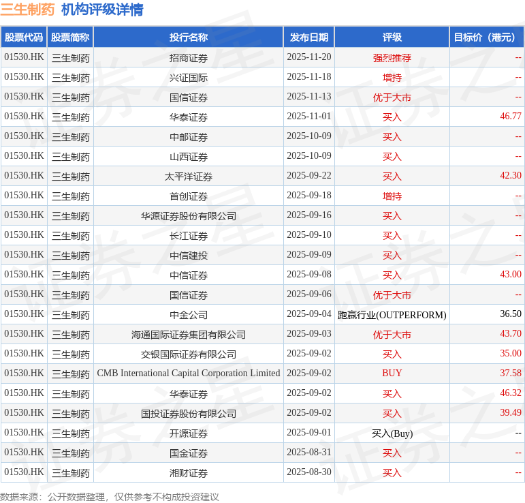
Task: Click CMB International Capital Corporation Limited
Action: (x=189, y=374)
